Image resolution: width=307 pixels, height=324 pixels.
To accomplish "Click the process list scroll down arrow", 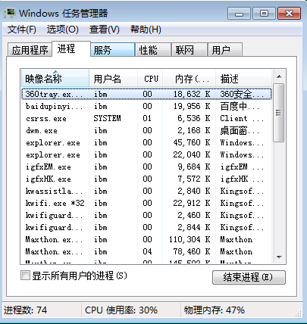I will point(279,257).
